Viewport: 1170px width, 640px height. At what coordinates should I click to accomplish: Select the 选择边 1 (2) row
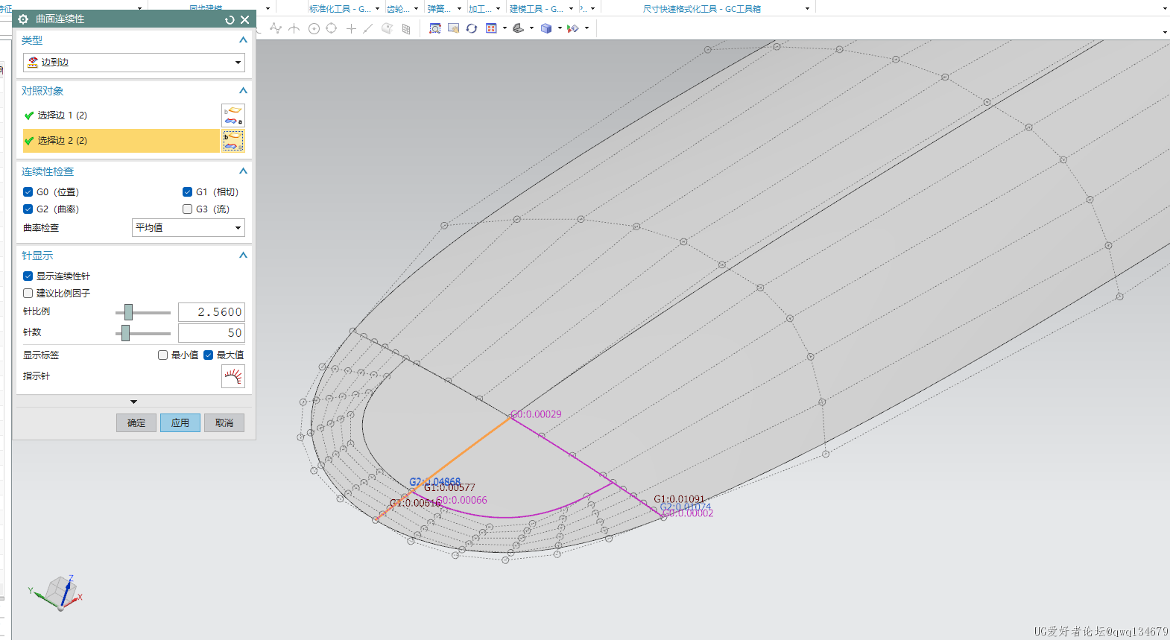pyautogui.click(x=121, y=115)
